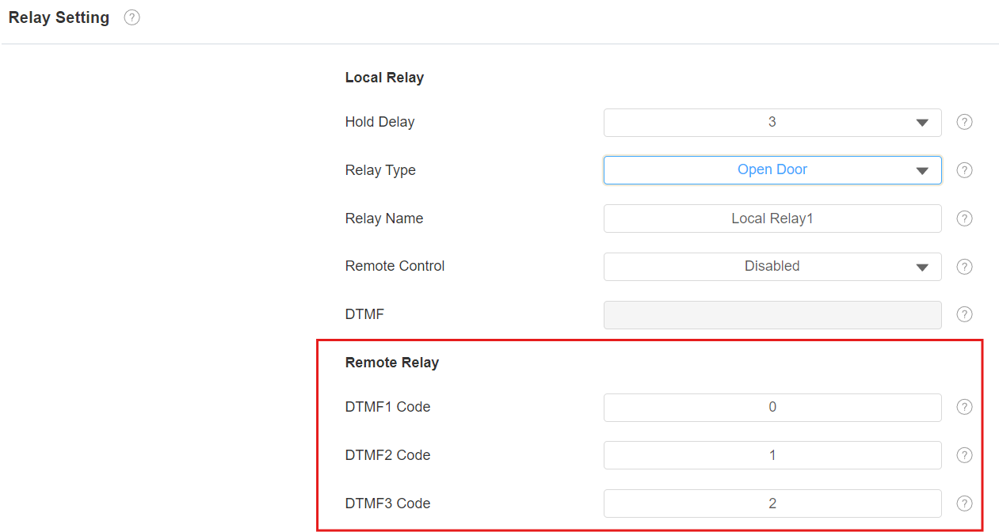The image size is (999, 532).
Task: Open the Hold Delay dropdown
Action: coord(772,123)
